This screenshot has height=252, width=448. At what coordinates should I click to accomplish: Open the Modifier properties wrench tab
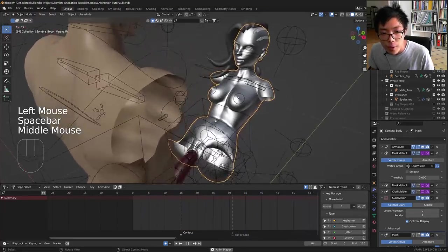(374, 189)
